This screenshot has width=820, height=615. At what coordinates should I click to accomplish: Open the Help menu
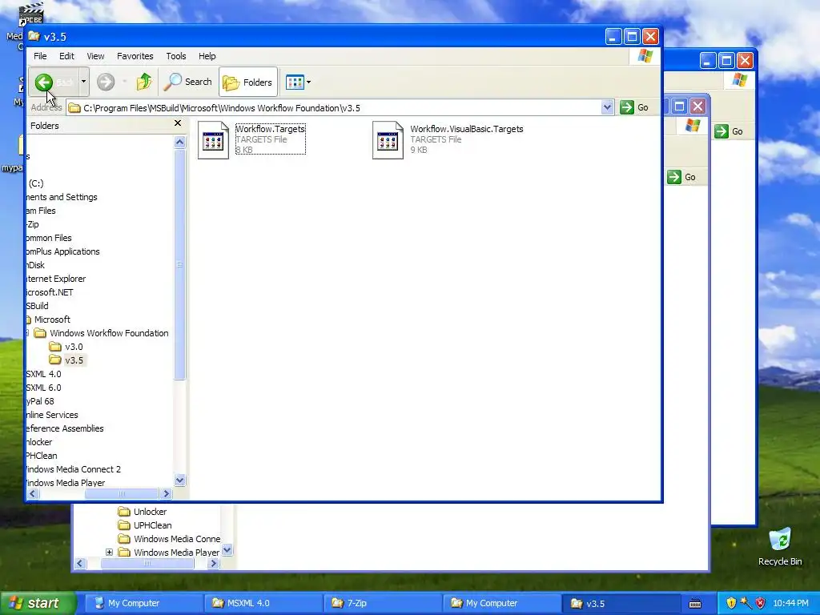[207, 56]
